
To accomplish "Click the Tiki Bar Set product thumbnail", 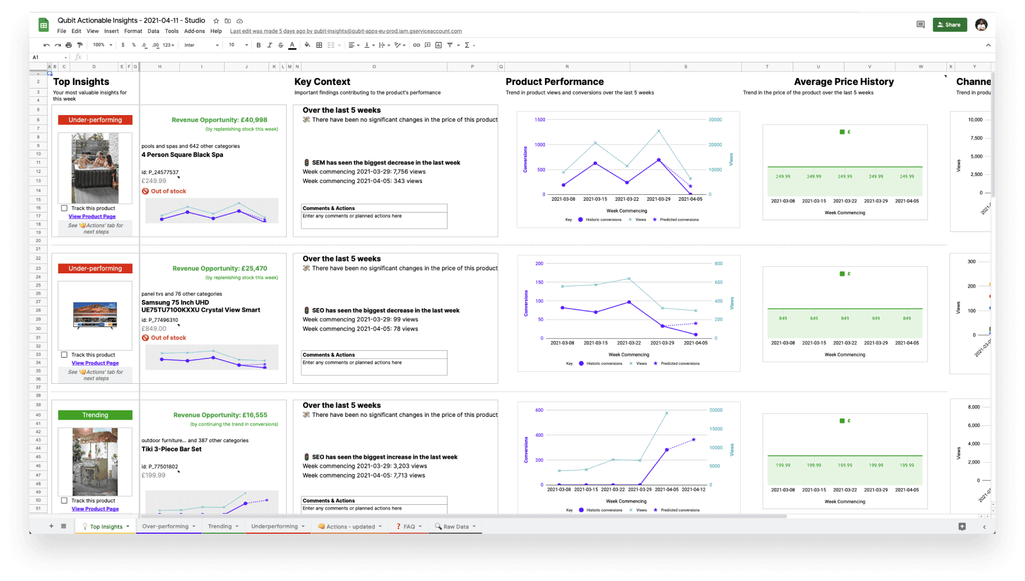I will coord(95,462).
